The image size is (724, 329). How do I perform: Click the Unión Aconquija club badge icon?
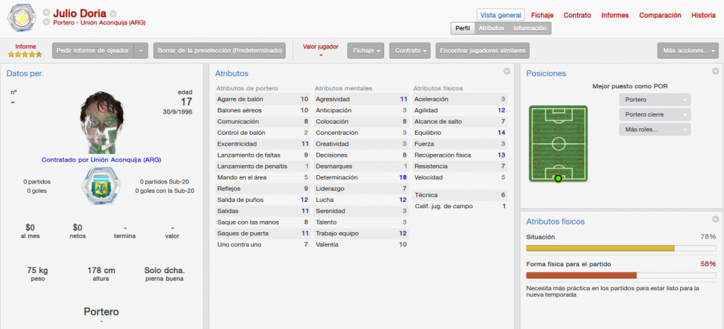click(21, 18)
